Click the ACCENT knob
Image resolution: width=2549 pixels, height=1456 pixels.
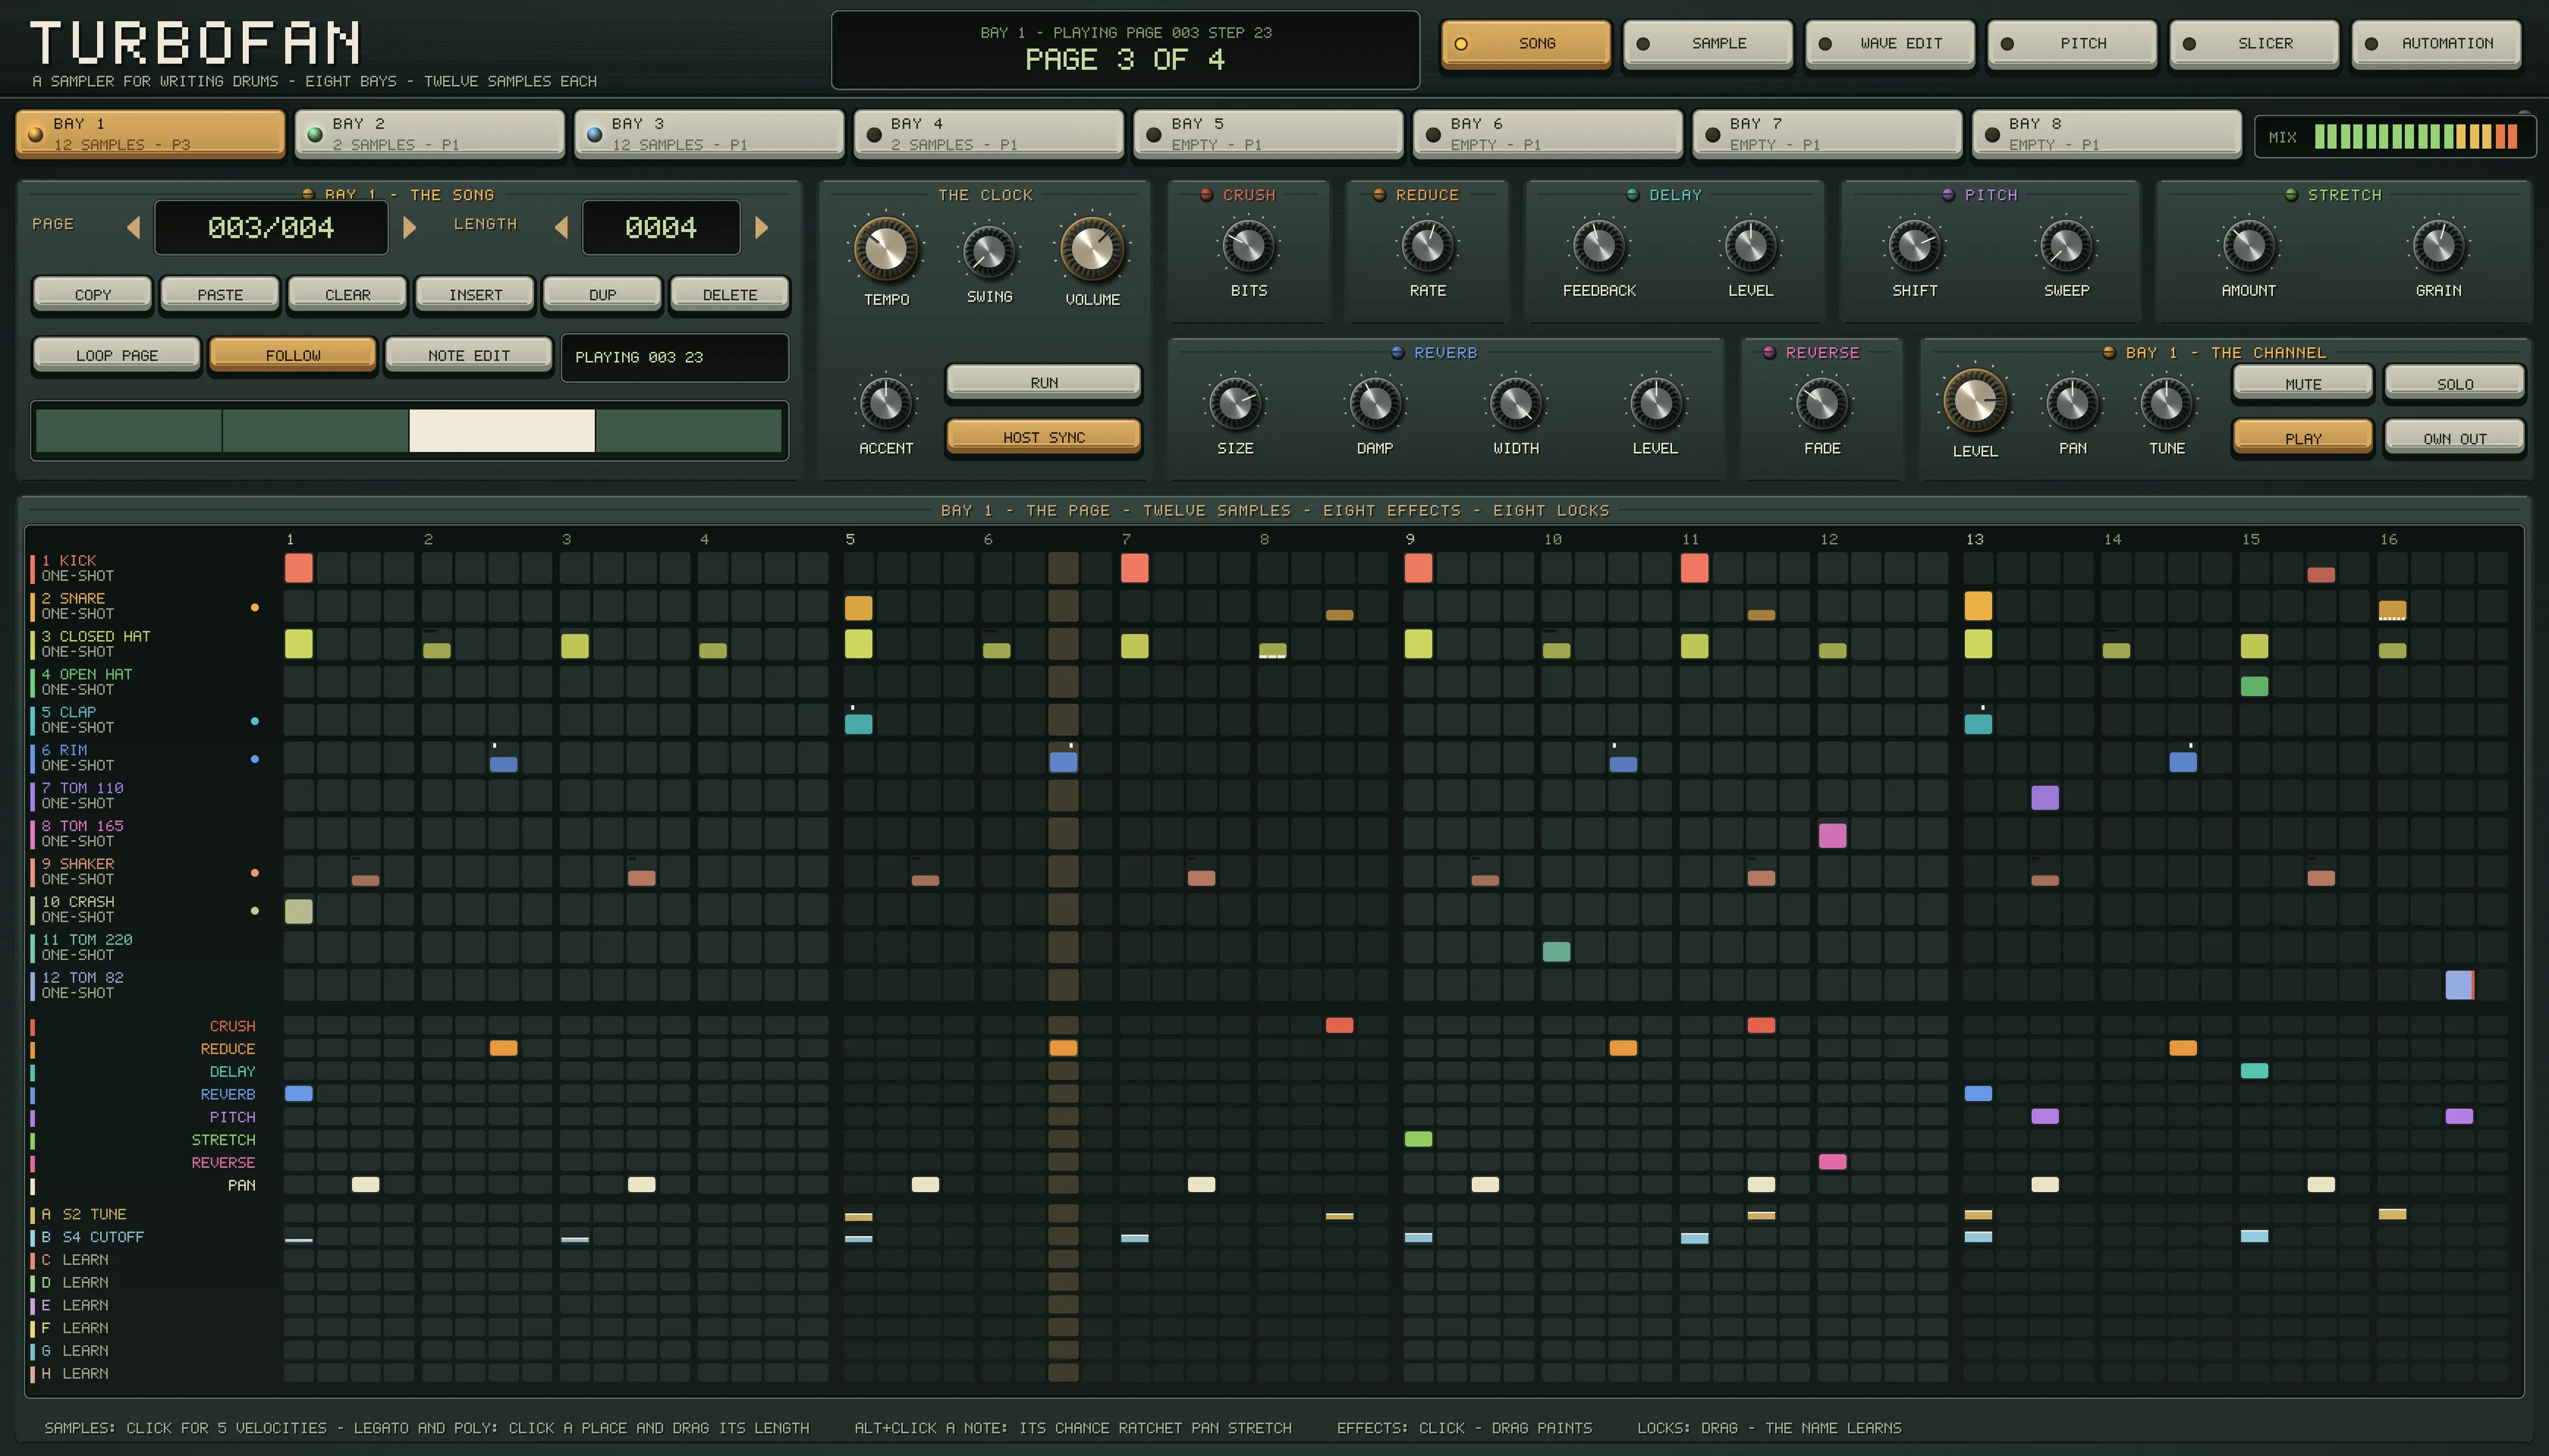(885, 403)
